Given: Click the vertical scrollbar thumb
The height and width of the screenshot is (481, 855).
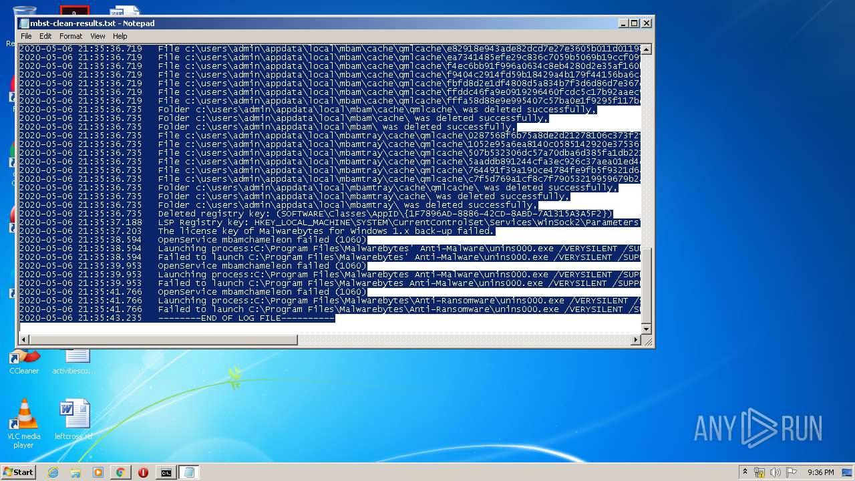Looking at the screenshot, I should [646, 285].
